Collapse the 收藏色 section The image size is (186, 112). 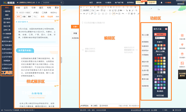pos(160,42)
